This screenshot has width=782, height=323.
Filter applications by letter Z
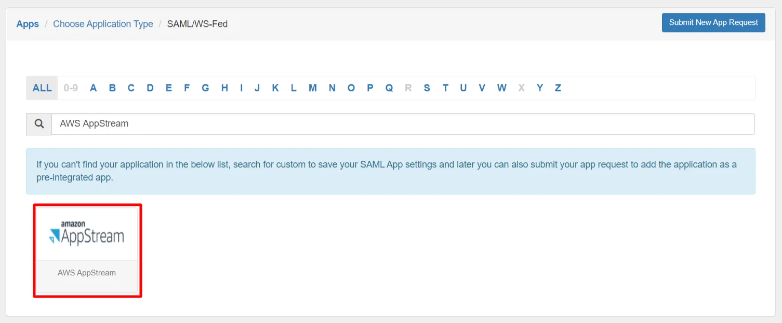[x=558, y=88]
